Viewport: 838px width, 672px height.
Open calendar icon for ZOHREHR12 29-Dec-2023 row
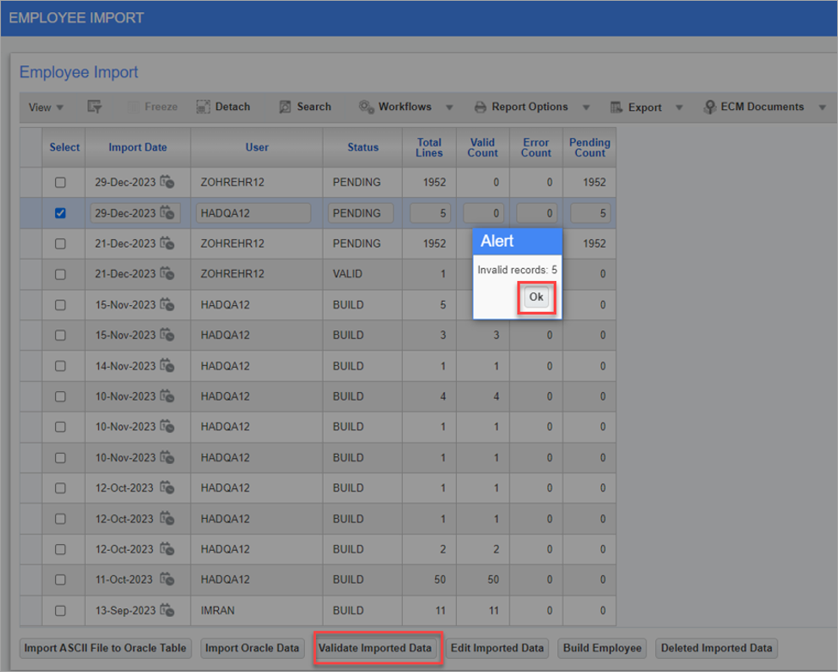(167, 182)
